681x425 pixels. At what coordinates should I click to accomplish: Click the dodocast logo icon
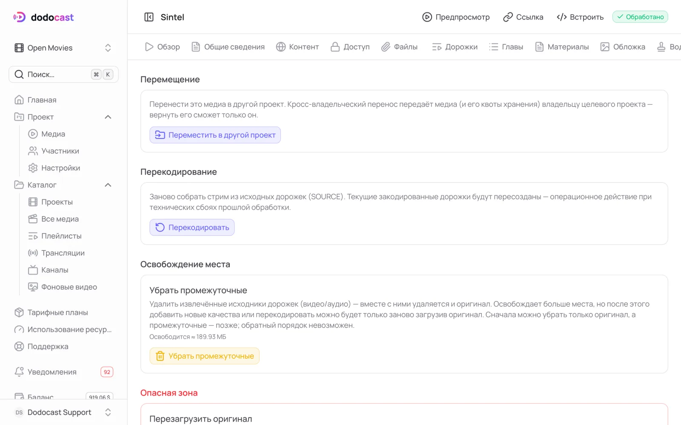[19, 17]
